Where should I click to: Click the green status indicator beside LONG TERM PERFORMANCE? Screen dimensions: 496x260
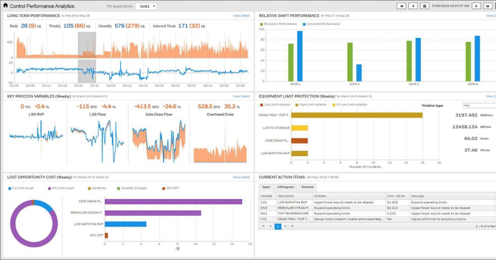click(3, 15)
